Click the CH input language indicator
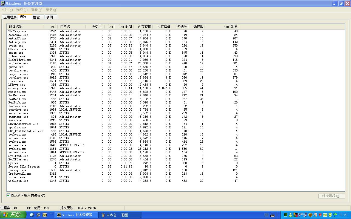This screenshot has height=219, width=351. pyautogui.click(x=267, y=215)
